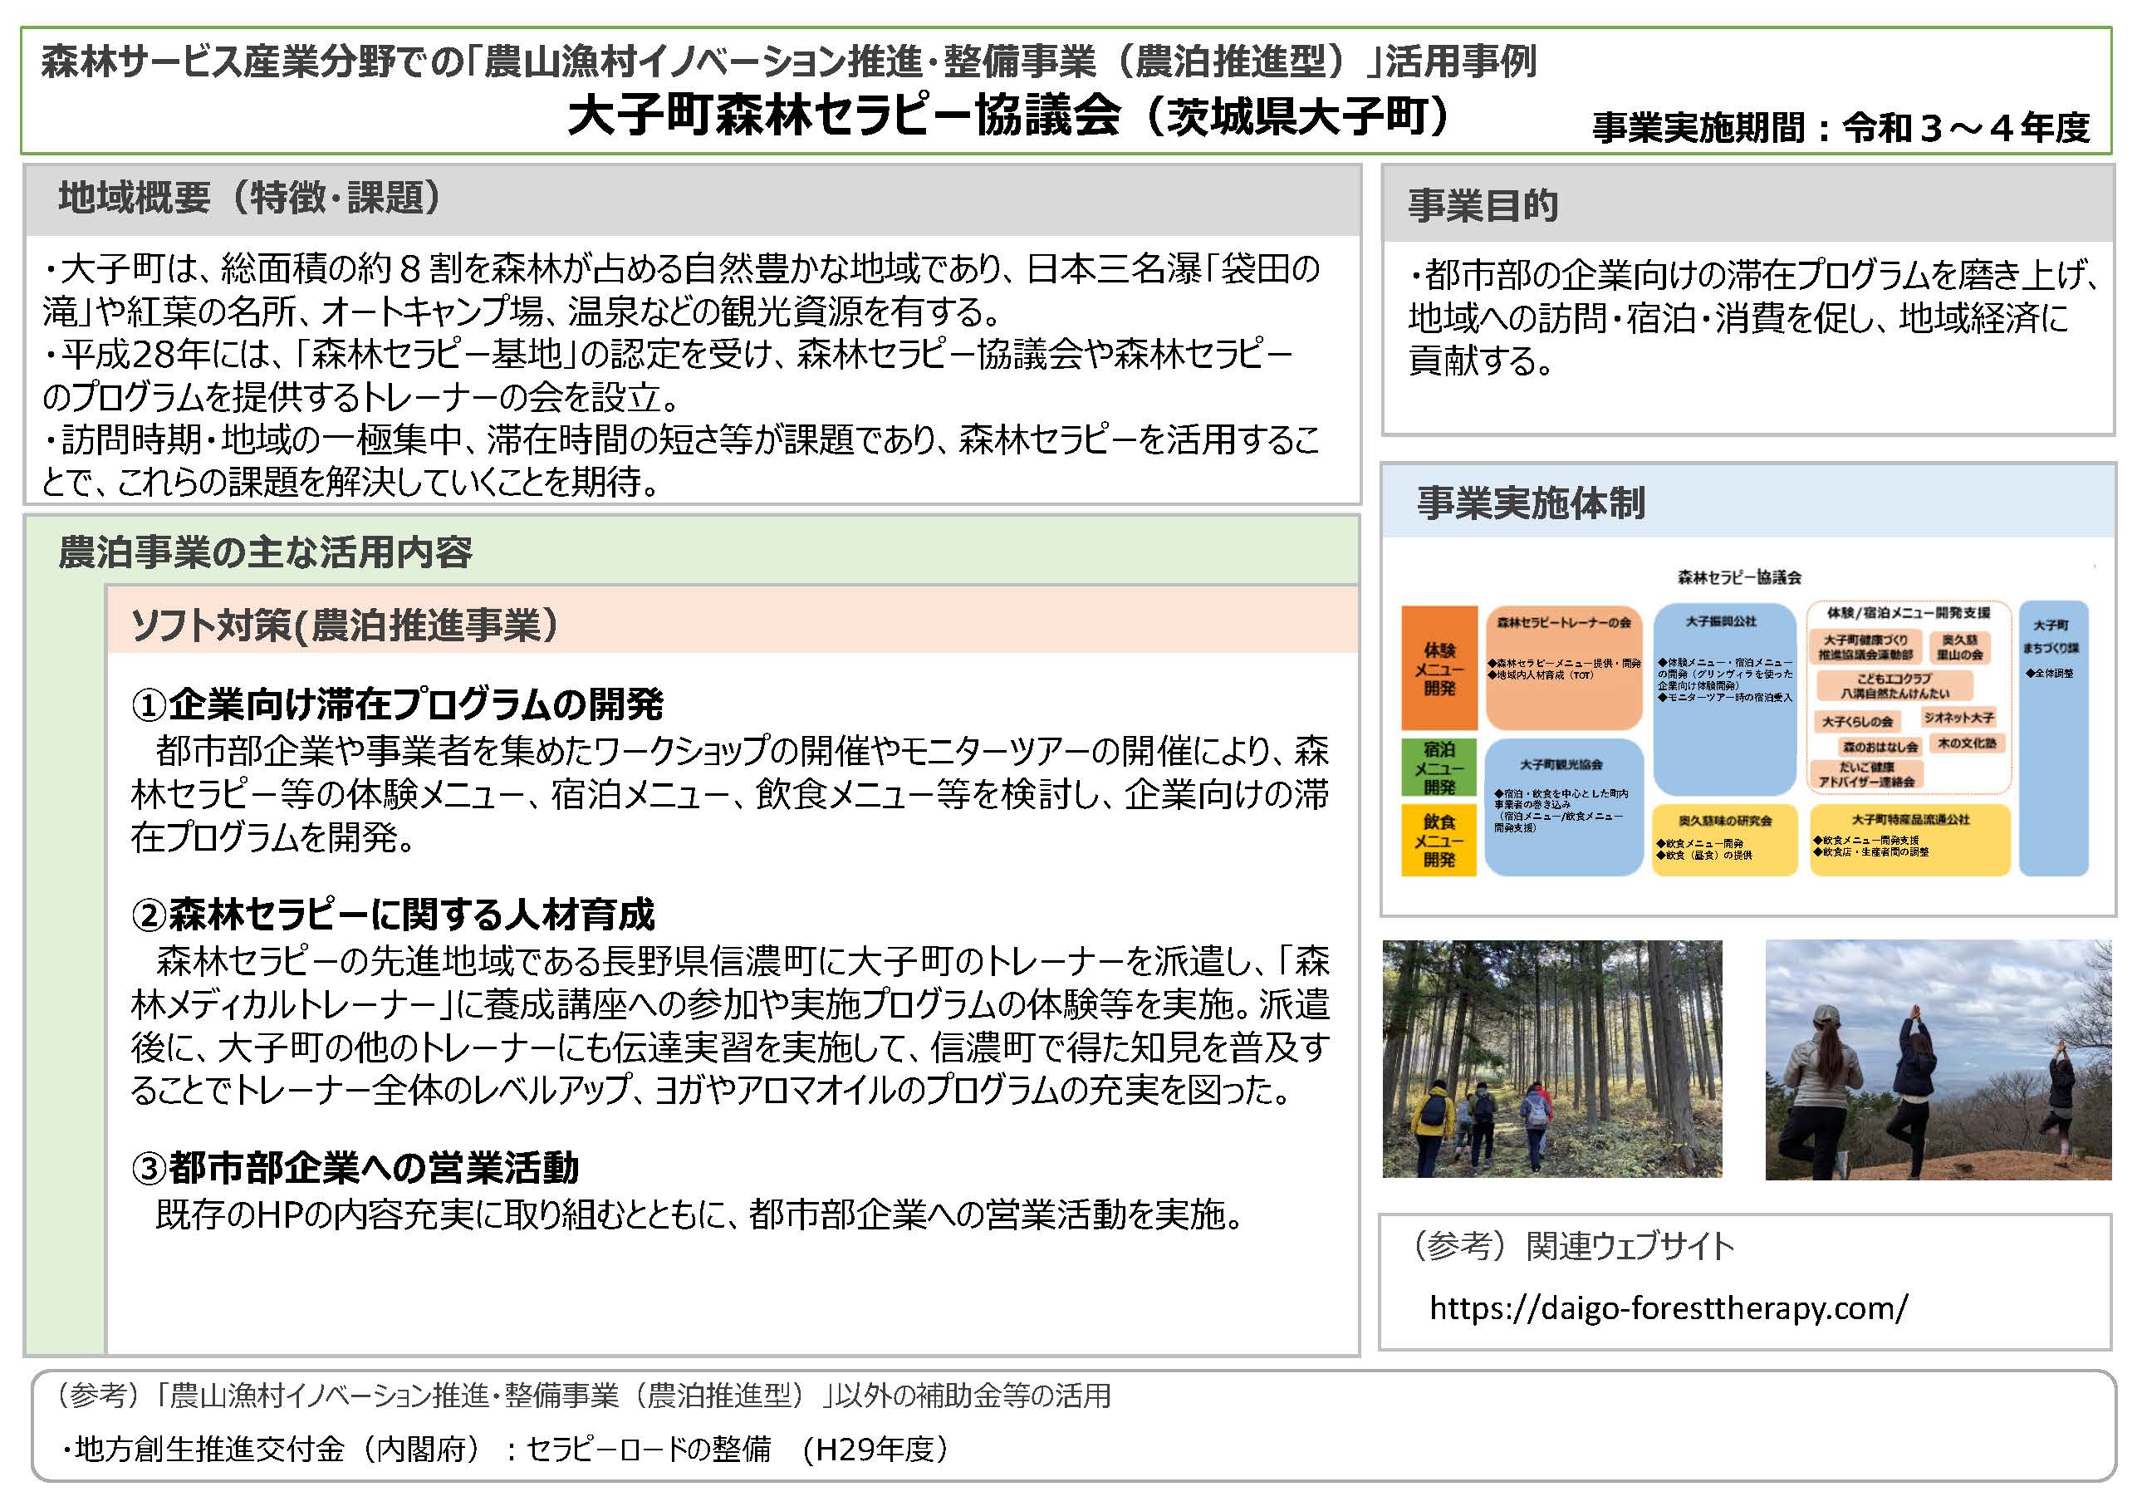Click the 地域概要（特徴・課題） section header
This screenshot has height=1511, width=2137.
click(692, 199)
